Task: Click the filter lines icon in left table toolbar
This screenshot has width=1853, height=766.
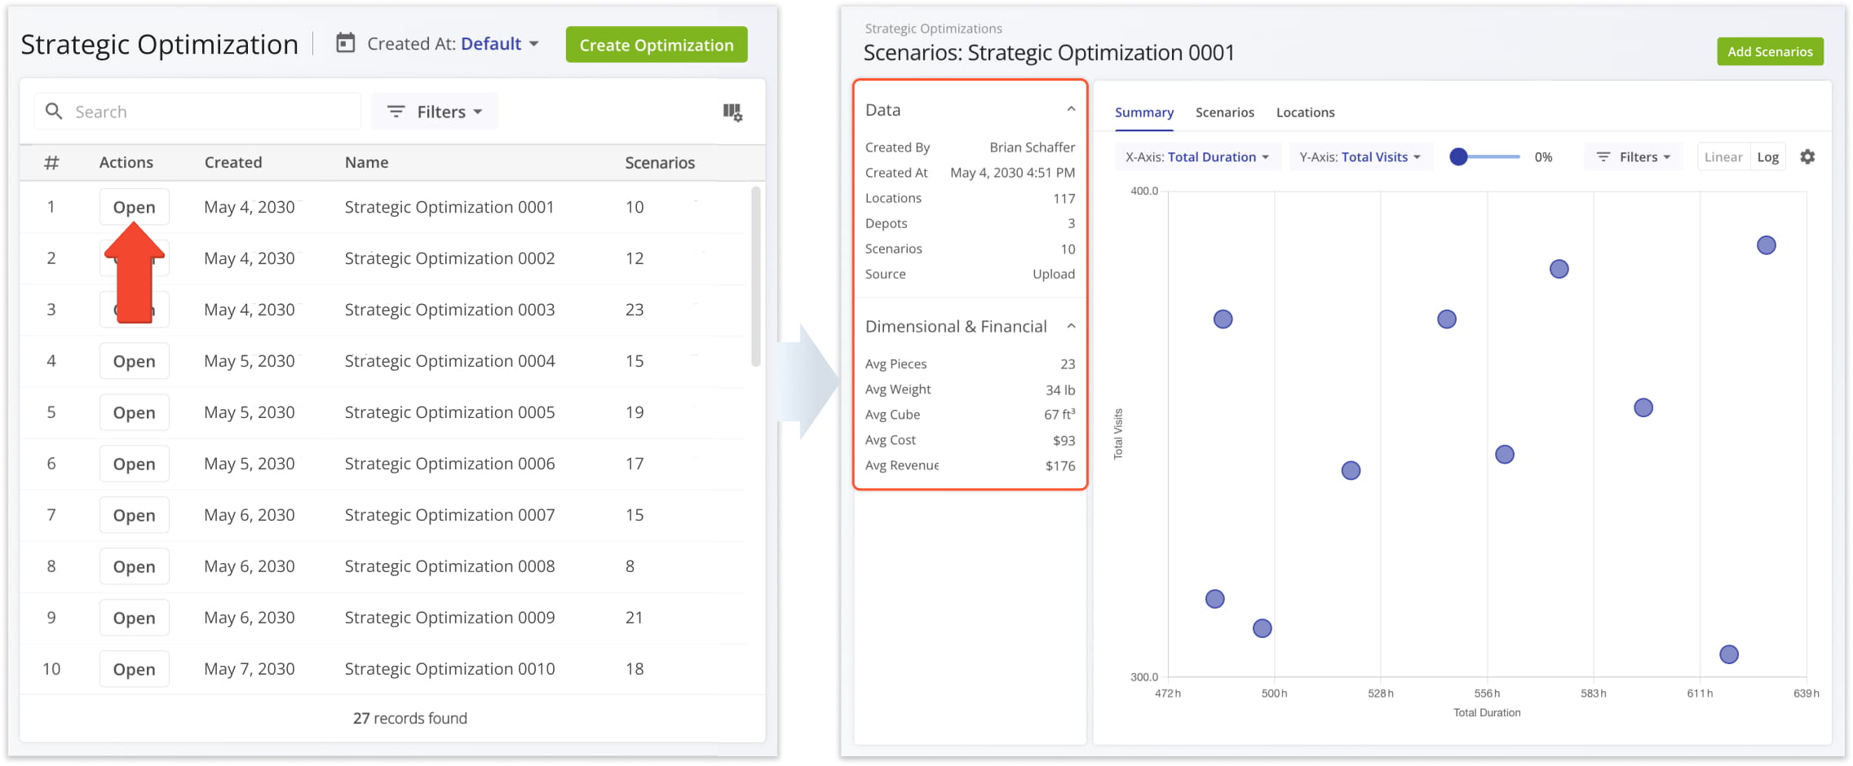Action: 396,112
